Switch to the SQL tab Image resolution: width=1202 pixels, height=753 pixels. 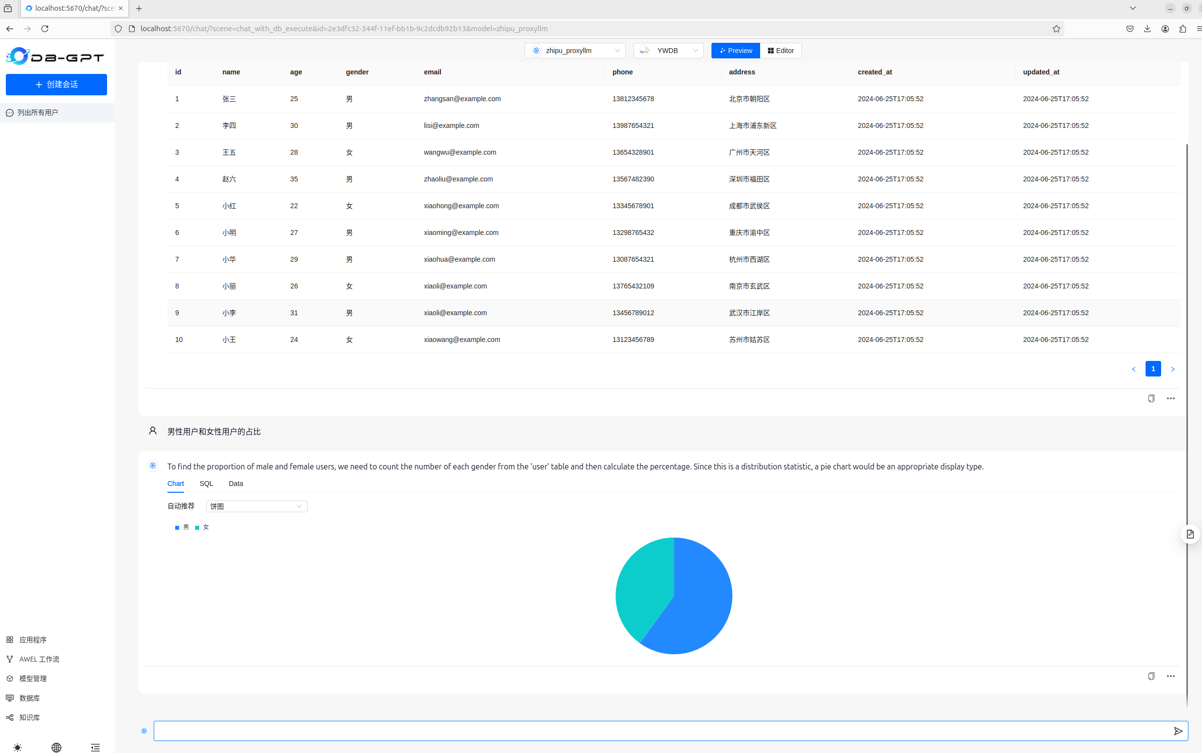206,484
